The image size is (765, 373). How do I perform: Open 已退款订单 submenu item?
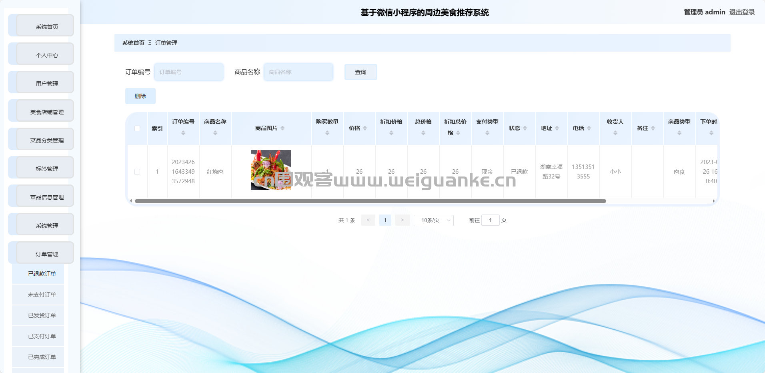pyautogui.click(x=42, y=274)
